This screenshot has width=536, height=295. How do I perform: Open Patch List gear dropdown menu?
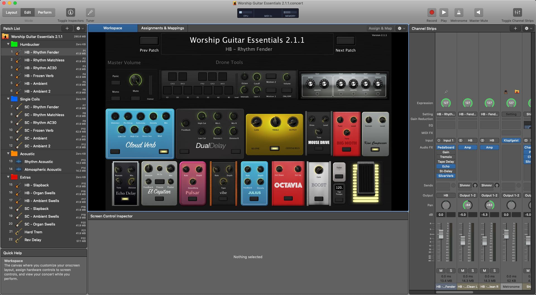[x=80, y=28]
